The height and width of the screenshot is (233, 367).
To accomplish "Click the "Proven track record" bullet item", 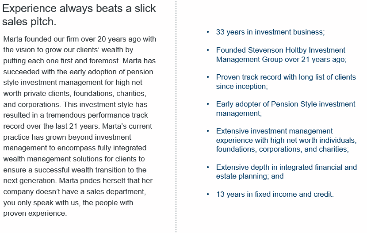I will pos(286,82).
